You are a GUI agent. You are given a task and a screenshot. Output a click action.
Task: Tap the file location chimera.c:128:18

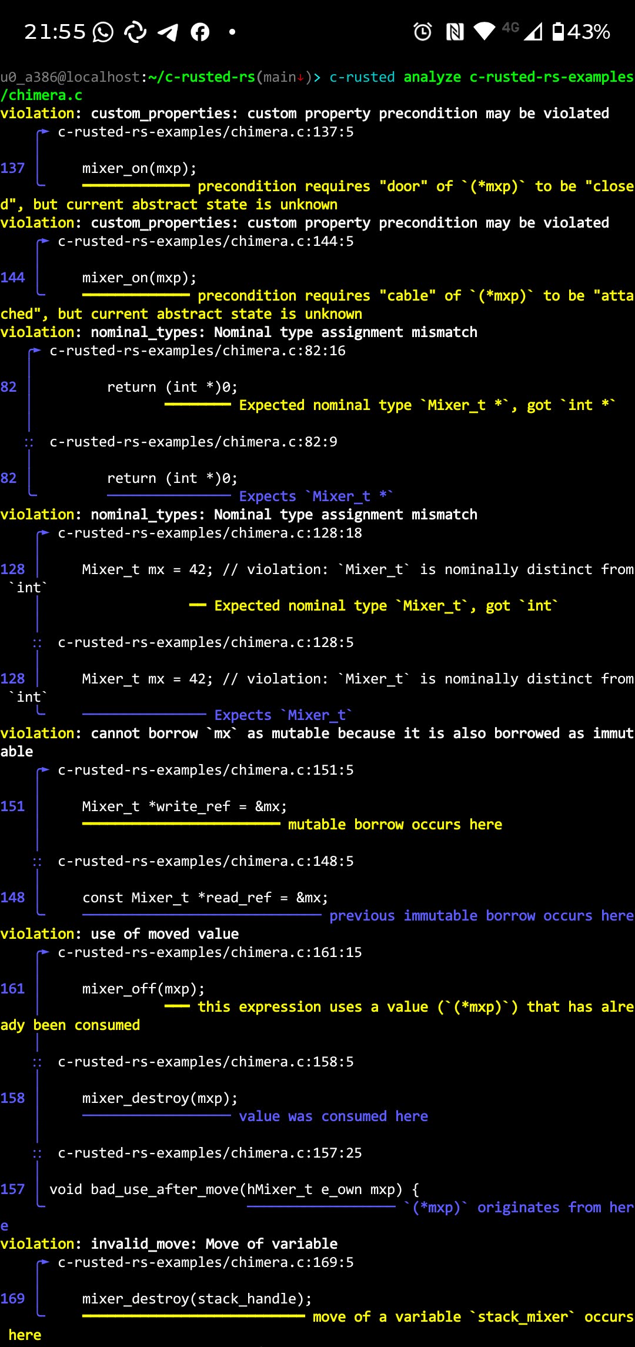[x=210, y=533]
